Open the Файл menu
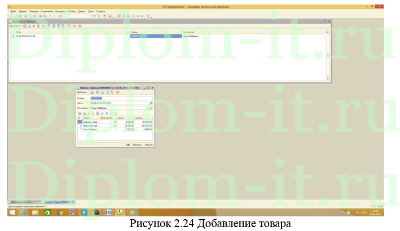 [13, 11]
